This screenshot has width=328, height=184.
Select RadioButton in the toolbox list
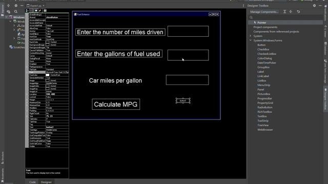pos(265,107)
